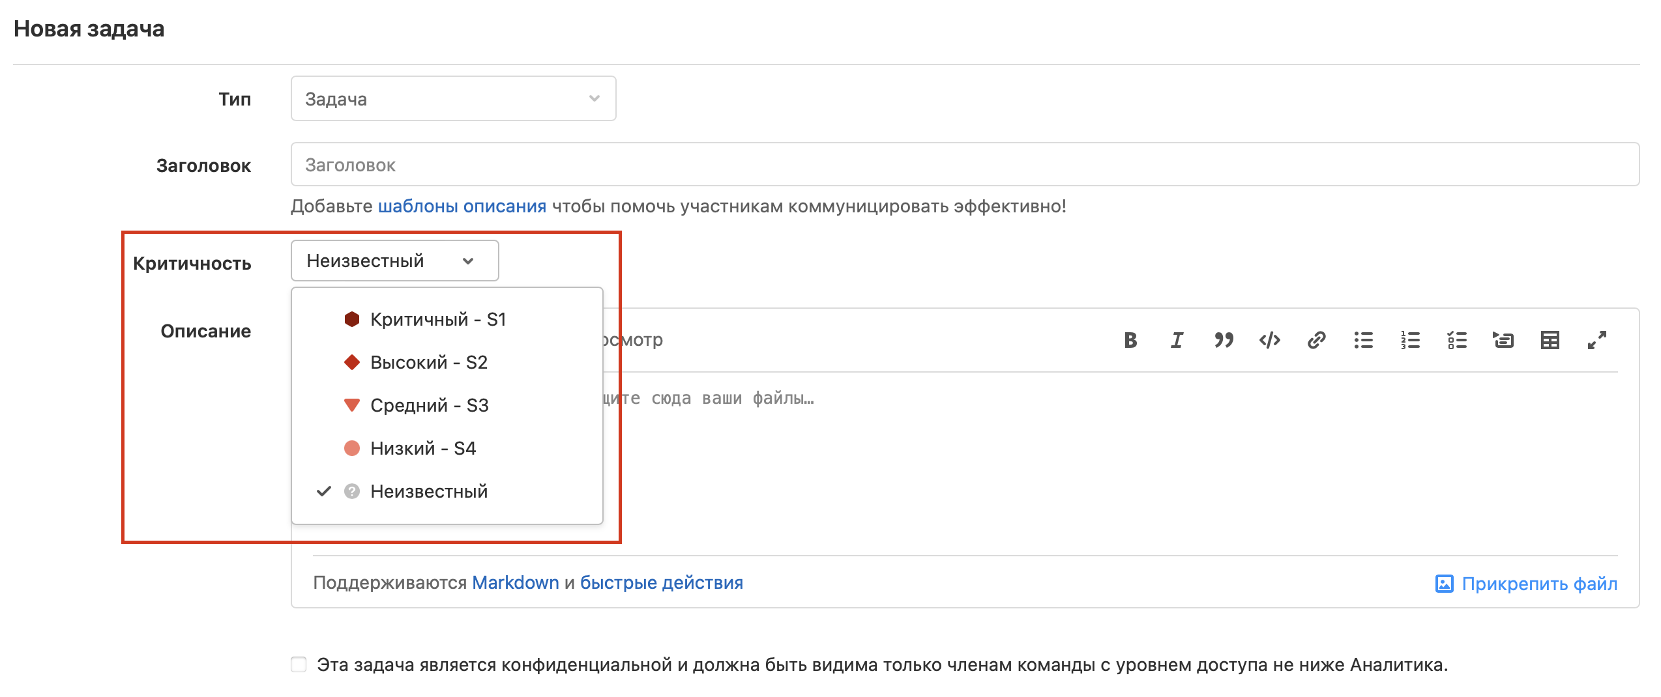Insert a numbered list

point(1410,340)
